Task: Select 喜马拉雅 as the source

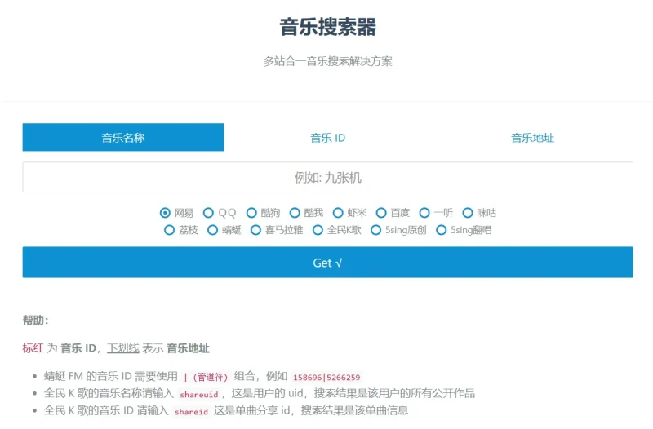Action: pos(255,230)
